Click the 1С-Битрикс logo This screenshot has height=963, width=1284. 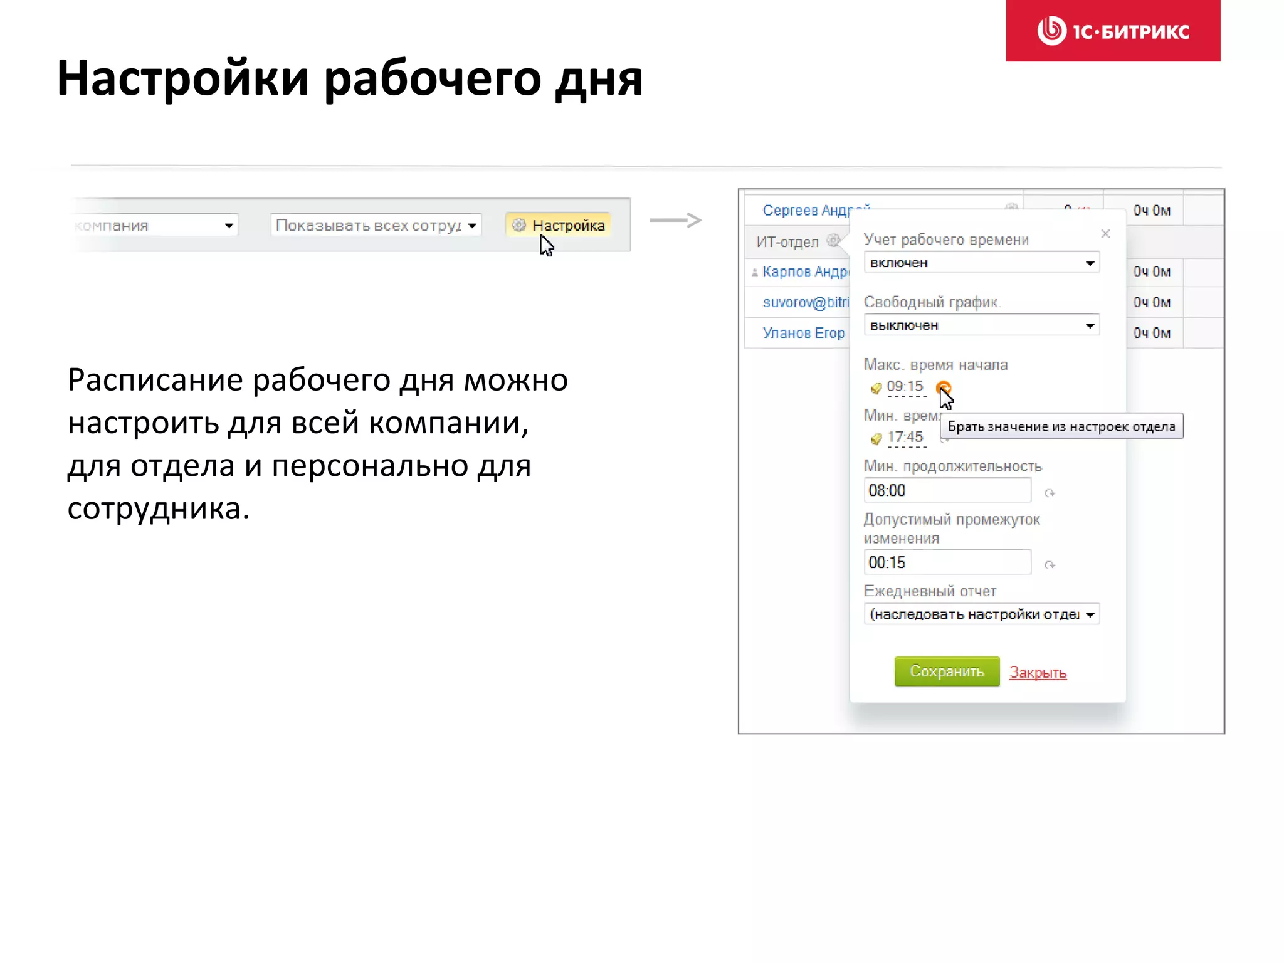pos(1113,31)
